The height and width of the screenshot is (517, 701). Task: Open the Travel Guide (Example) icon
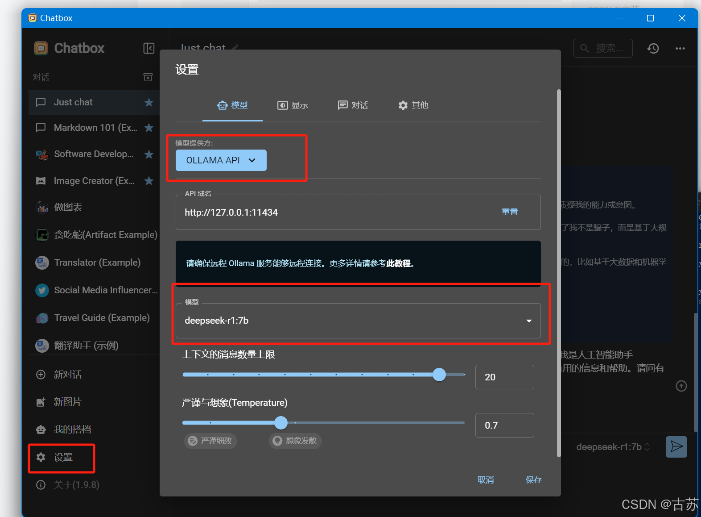[x=42, y=318]
